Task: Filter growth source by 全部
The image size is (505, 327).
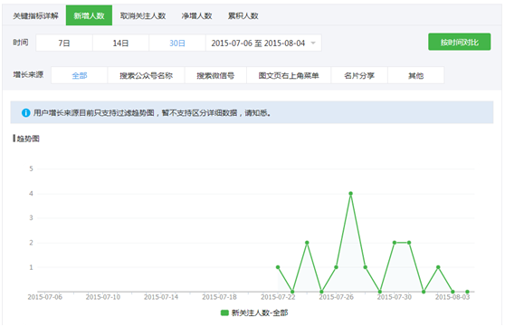Action: click(80, 75)
